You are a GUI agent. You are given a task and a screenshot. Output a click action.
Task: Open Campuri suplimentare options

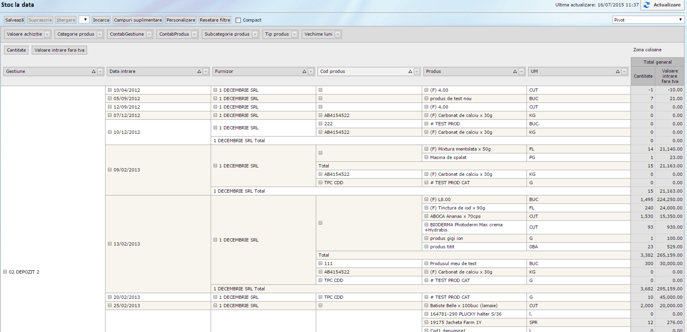[x=138, y=20]
